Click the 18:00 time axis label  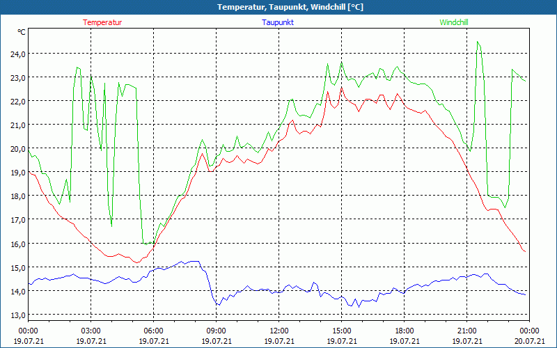click(405, 331)
